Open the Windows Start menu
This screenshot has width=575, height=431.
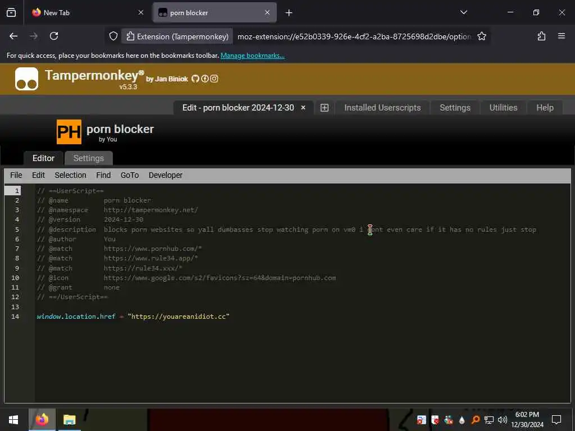(x=13, y=420)
